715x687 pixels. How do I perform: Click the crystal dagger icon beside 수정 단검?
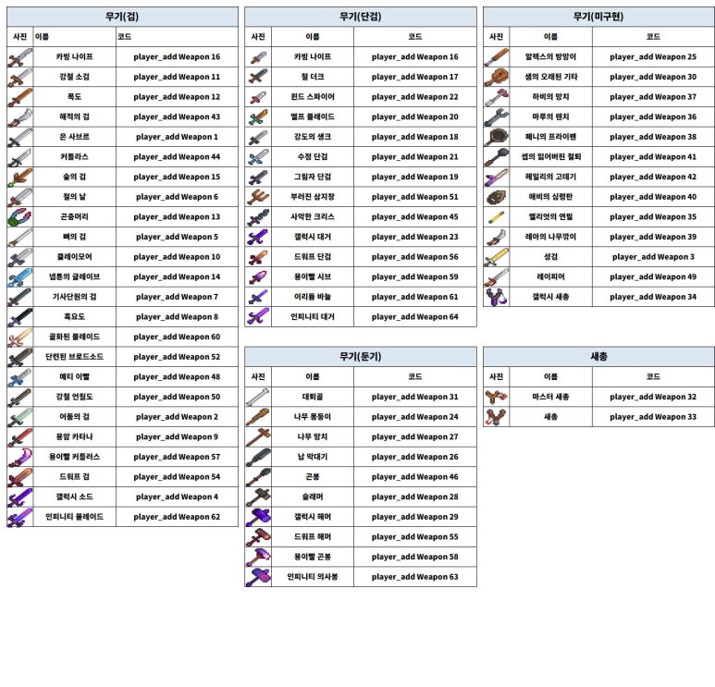[258, 157]
